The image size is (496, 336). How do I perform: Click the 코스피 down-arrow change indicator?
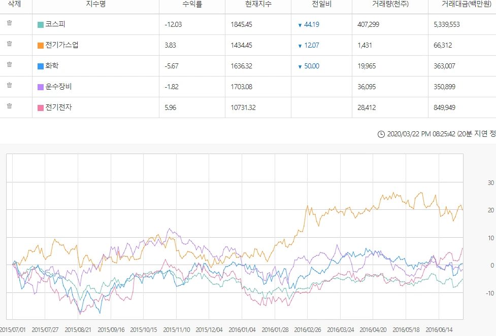pyautogui.click(x=300, y=25)
